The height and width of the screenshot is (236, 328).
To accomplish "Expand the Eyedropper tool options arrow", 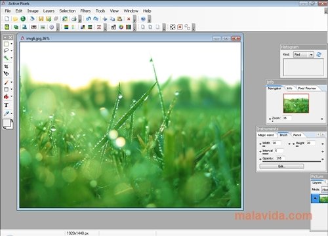I will pyautogui.click(x=11, y=113).
